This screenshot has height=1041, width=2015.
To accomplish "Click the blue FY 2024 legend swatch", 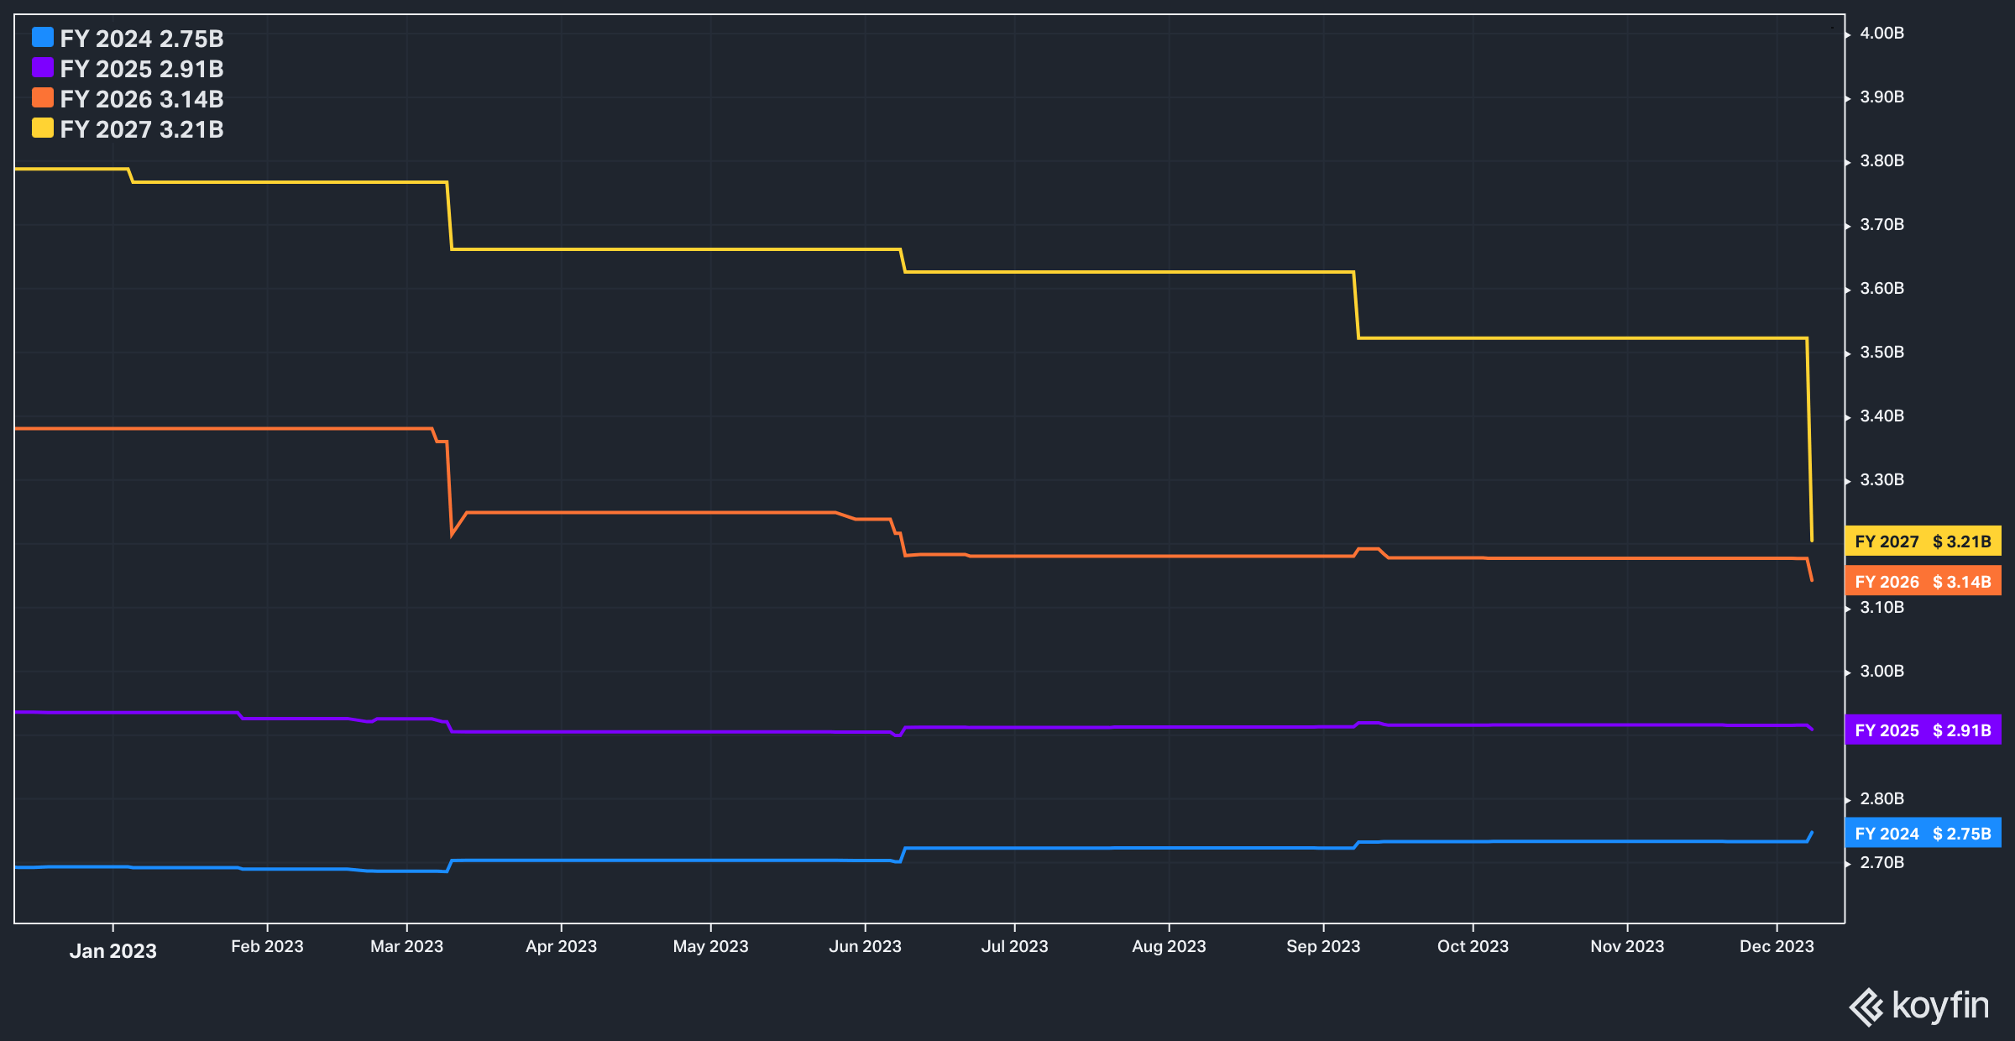I will click(43, 38).
